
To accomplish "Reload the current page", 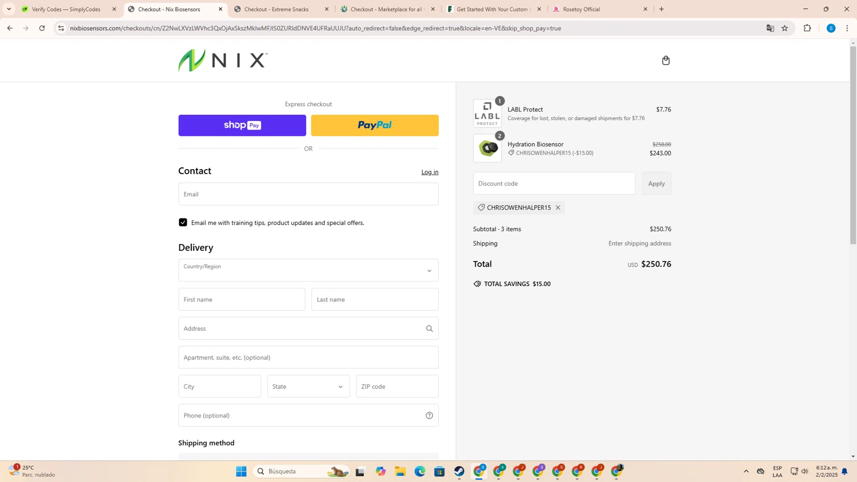I will coord(42,28).
